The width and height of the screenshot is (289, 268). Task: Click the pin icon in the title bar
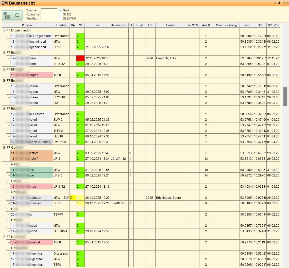coord(279,3)
